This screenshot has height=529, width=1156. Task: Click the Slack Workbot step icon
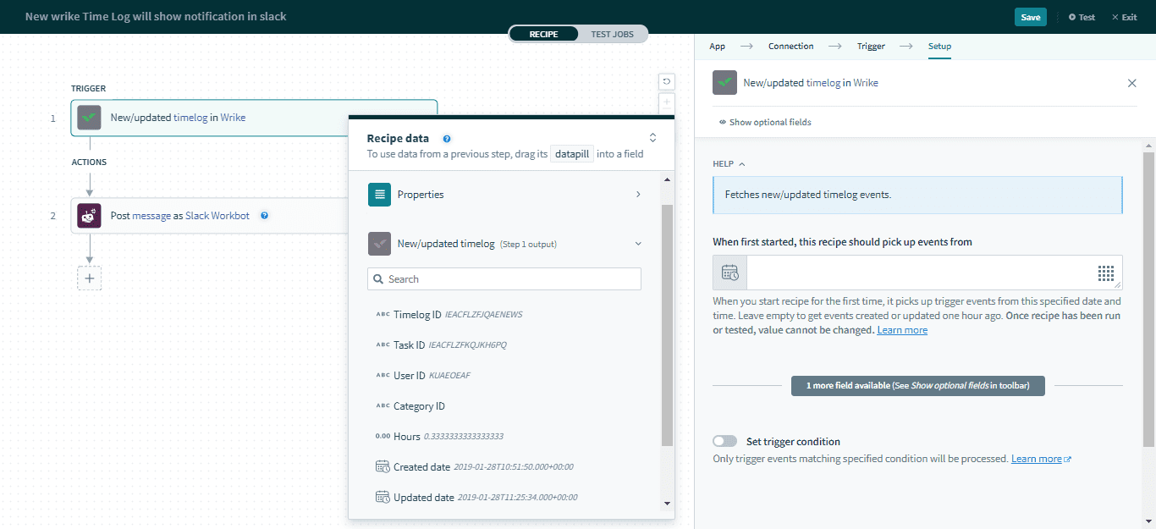(x=89, y=216)
